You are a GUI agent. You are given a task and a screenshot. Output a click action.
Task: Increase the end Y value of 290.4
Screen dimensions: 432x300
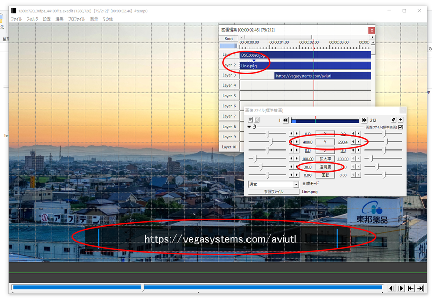(358, 142)
